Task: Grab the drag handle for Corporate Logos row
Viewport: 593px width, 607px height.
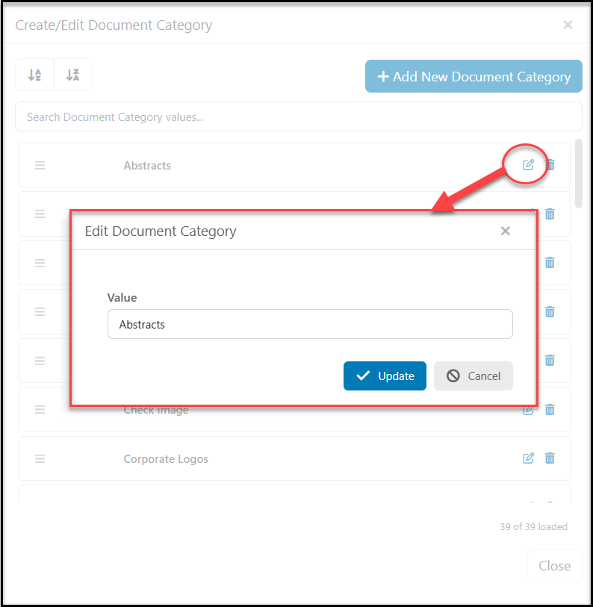Action: [x=40, y=458]
